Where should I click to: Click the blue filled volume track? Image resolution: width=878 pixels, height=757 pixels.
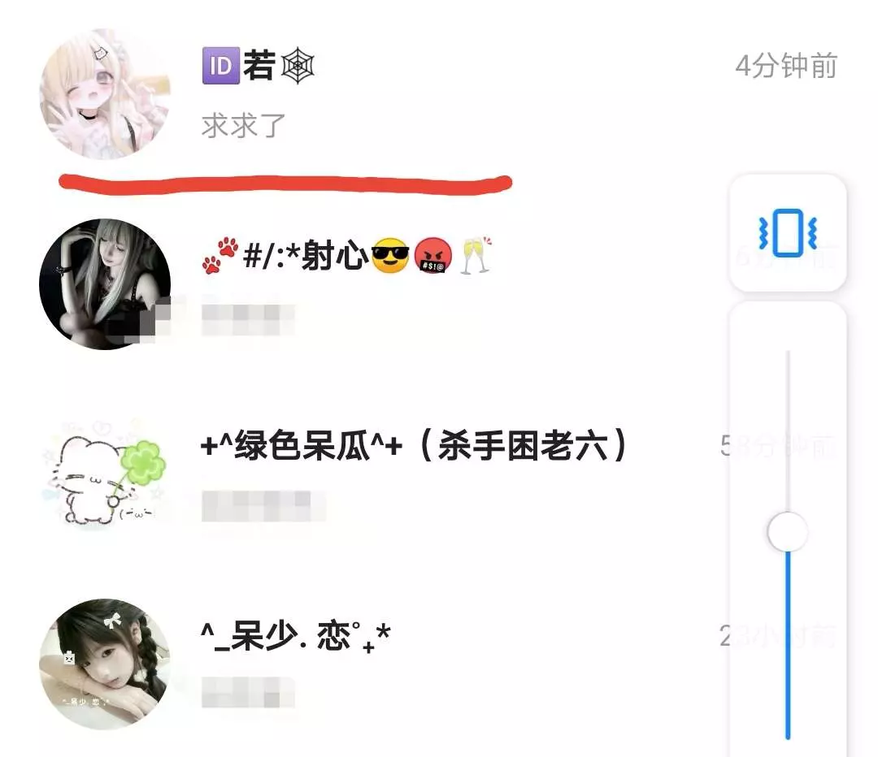click(x=787, y=645)
